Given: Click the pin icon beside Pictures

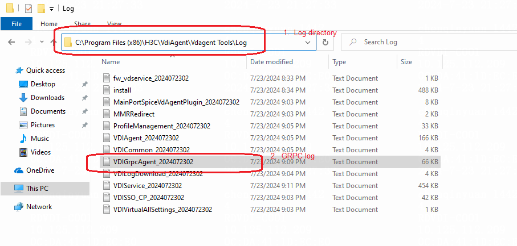Looking at the screenshot, I should pyautogui.click(x=85, y=125).
